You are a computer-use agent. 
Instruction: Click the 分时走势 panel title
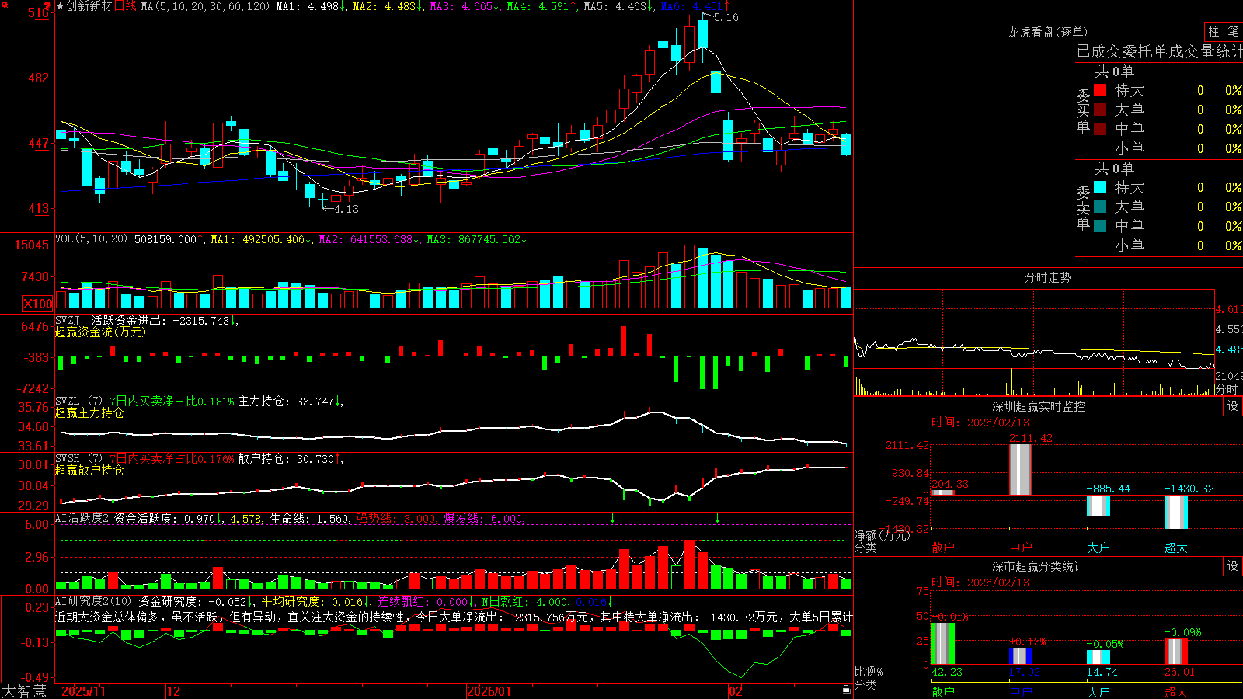pyautogui.click(x=1047, y=277)
